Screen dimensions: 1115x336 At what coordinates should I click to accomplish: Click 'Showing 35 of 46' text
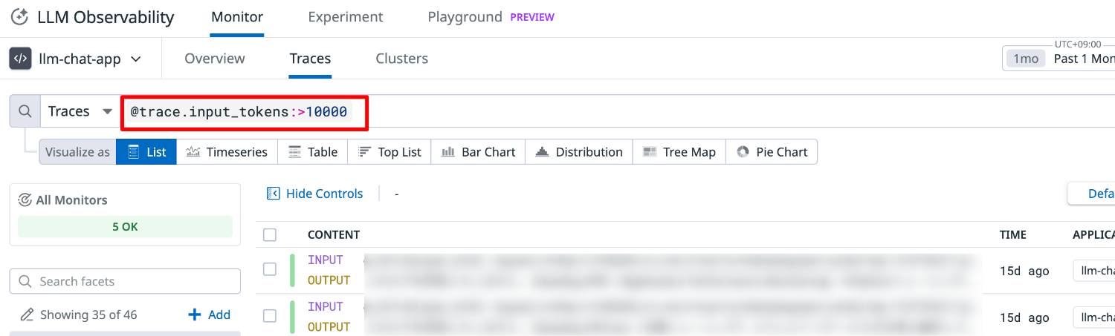click(88, 314)
